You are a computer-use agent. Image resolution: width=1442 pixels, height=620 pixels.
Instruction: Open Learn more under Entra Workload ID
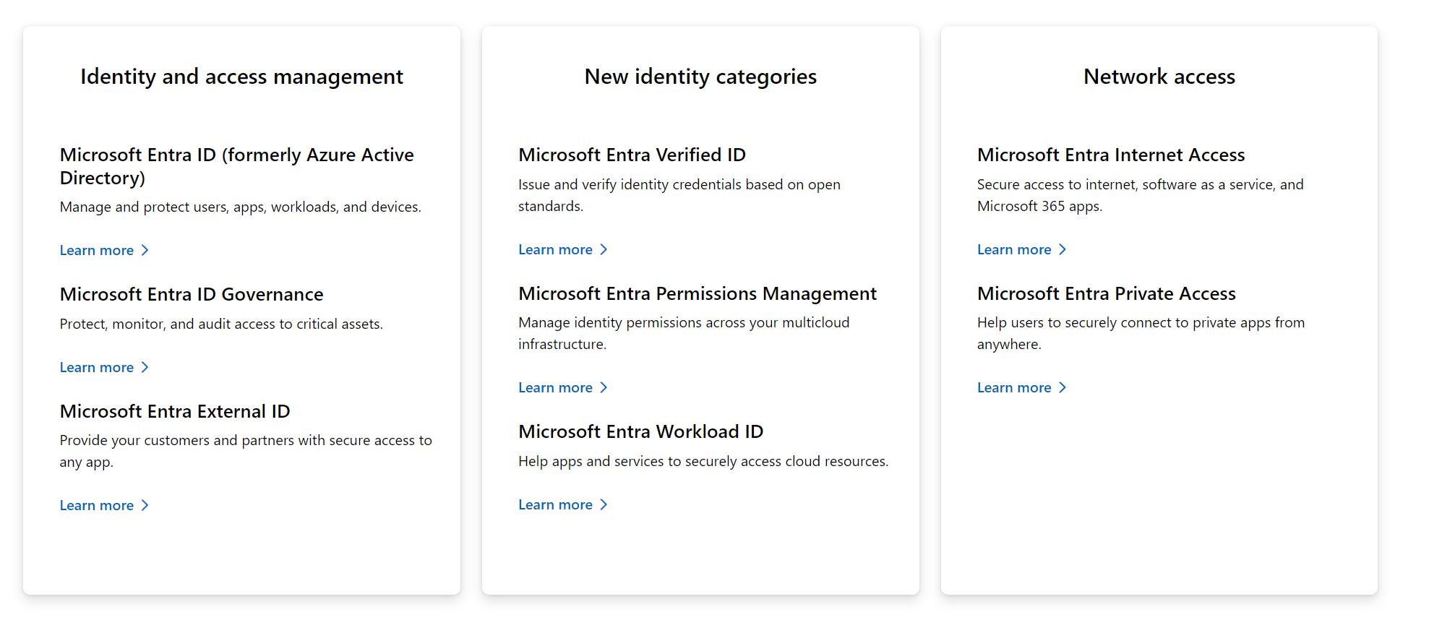click(563, 504)
